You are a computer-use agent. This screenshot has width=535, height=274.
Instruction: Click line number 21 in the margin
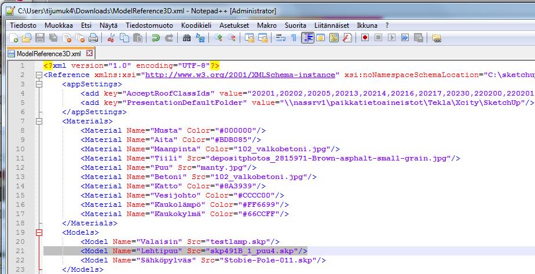[20, 251]
